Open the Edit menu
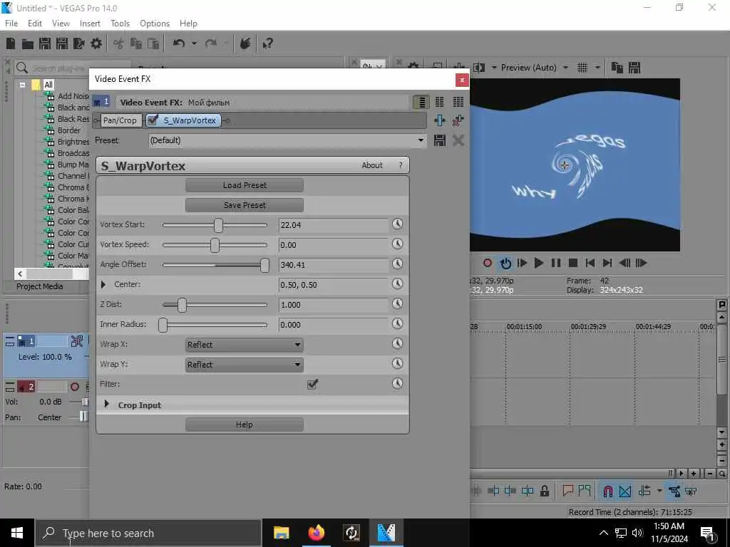The image size is (730, 547). (x=35, y=24)
